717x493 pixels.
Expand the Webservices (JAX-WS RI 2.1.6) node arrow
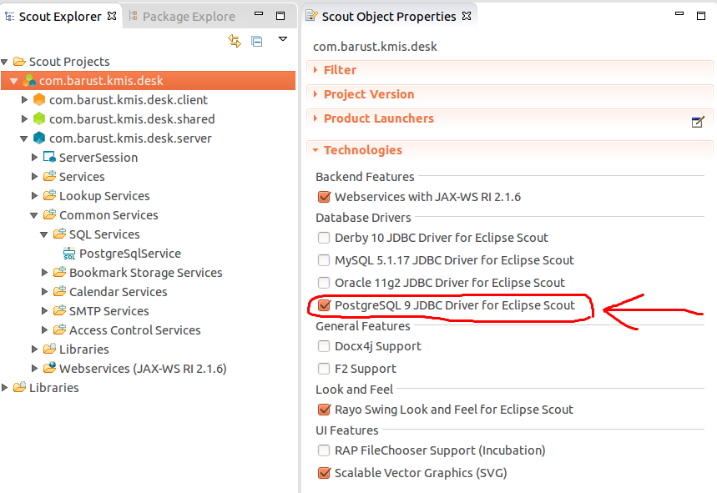tap(35, 368)
